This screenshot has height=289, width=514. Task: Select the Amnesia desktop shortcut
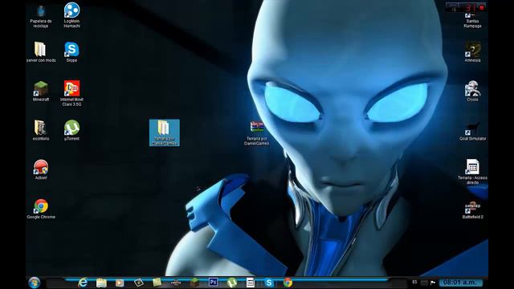[472, 51]
